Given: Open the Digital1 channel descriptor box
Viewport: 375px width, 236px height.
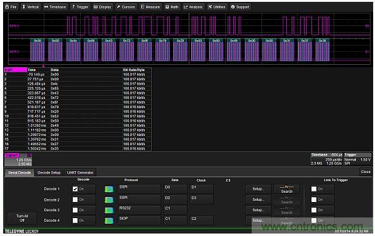Looking at the screenshot, I should [18, 159].
